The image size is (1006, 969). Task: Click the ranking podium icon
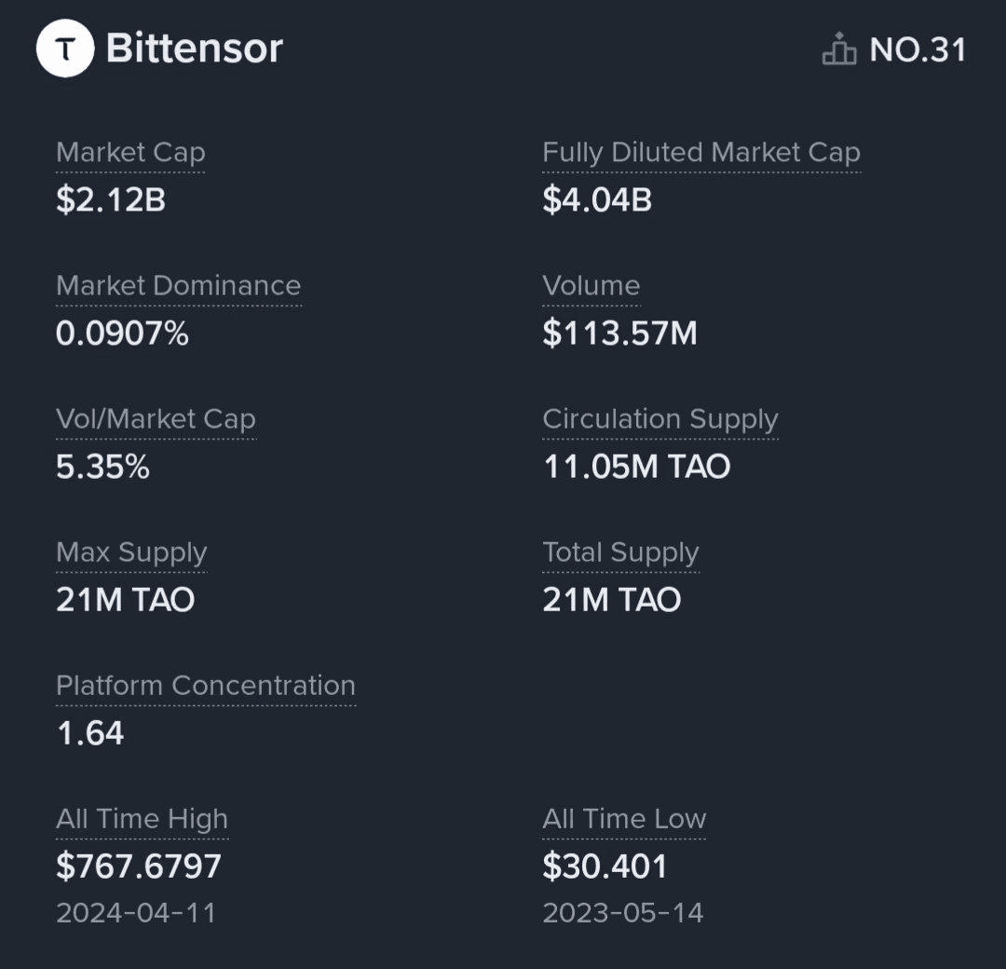[x=838, y=49]
